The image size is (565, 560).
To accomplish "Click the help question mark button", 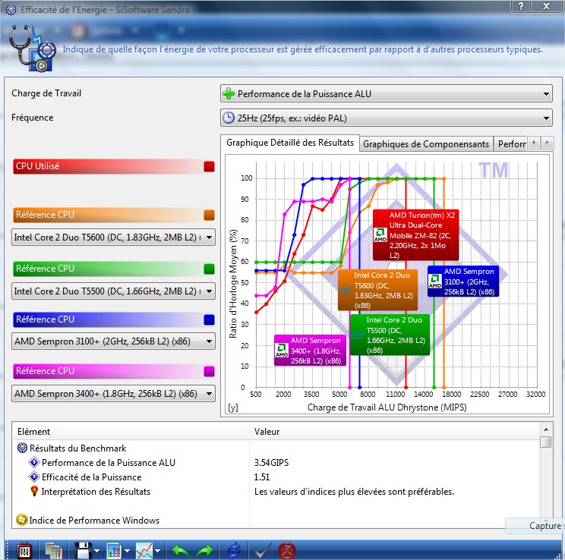I will 521,6.
